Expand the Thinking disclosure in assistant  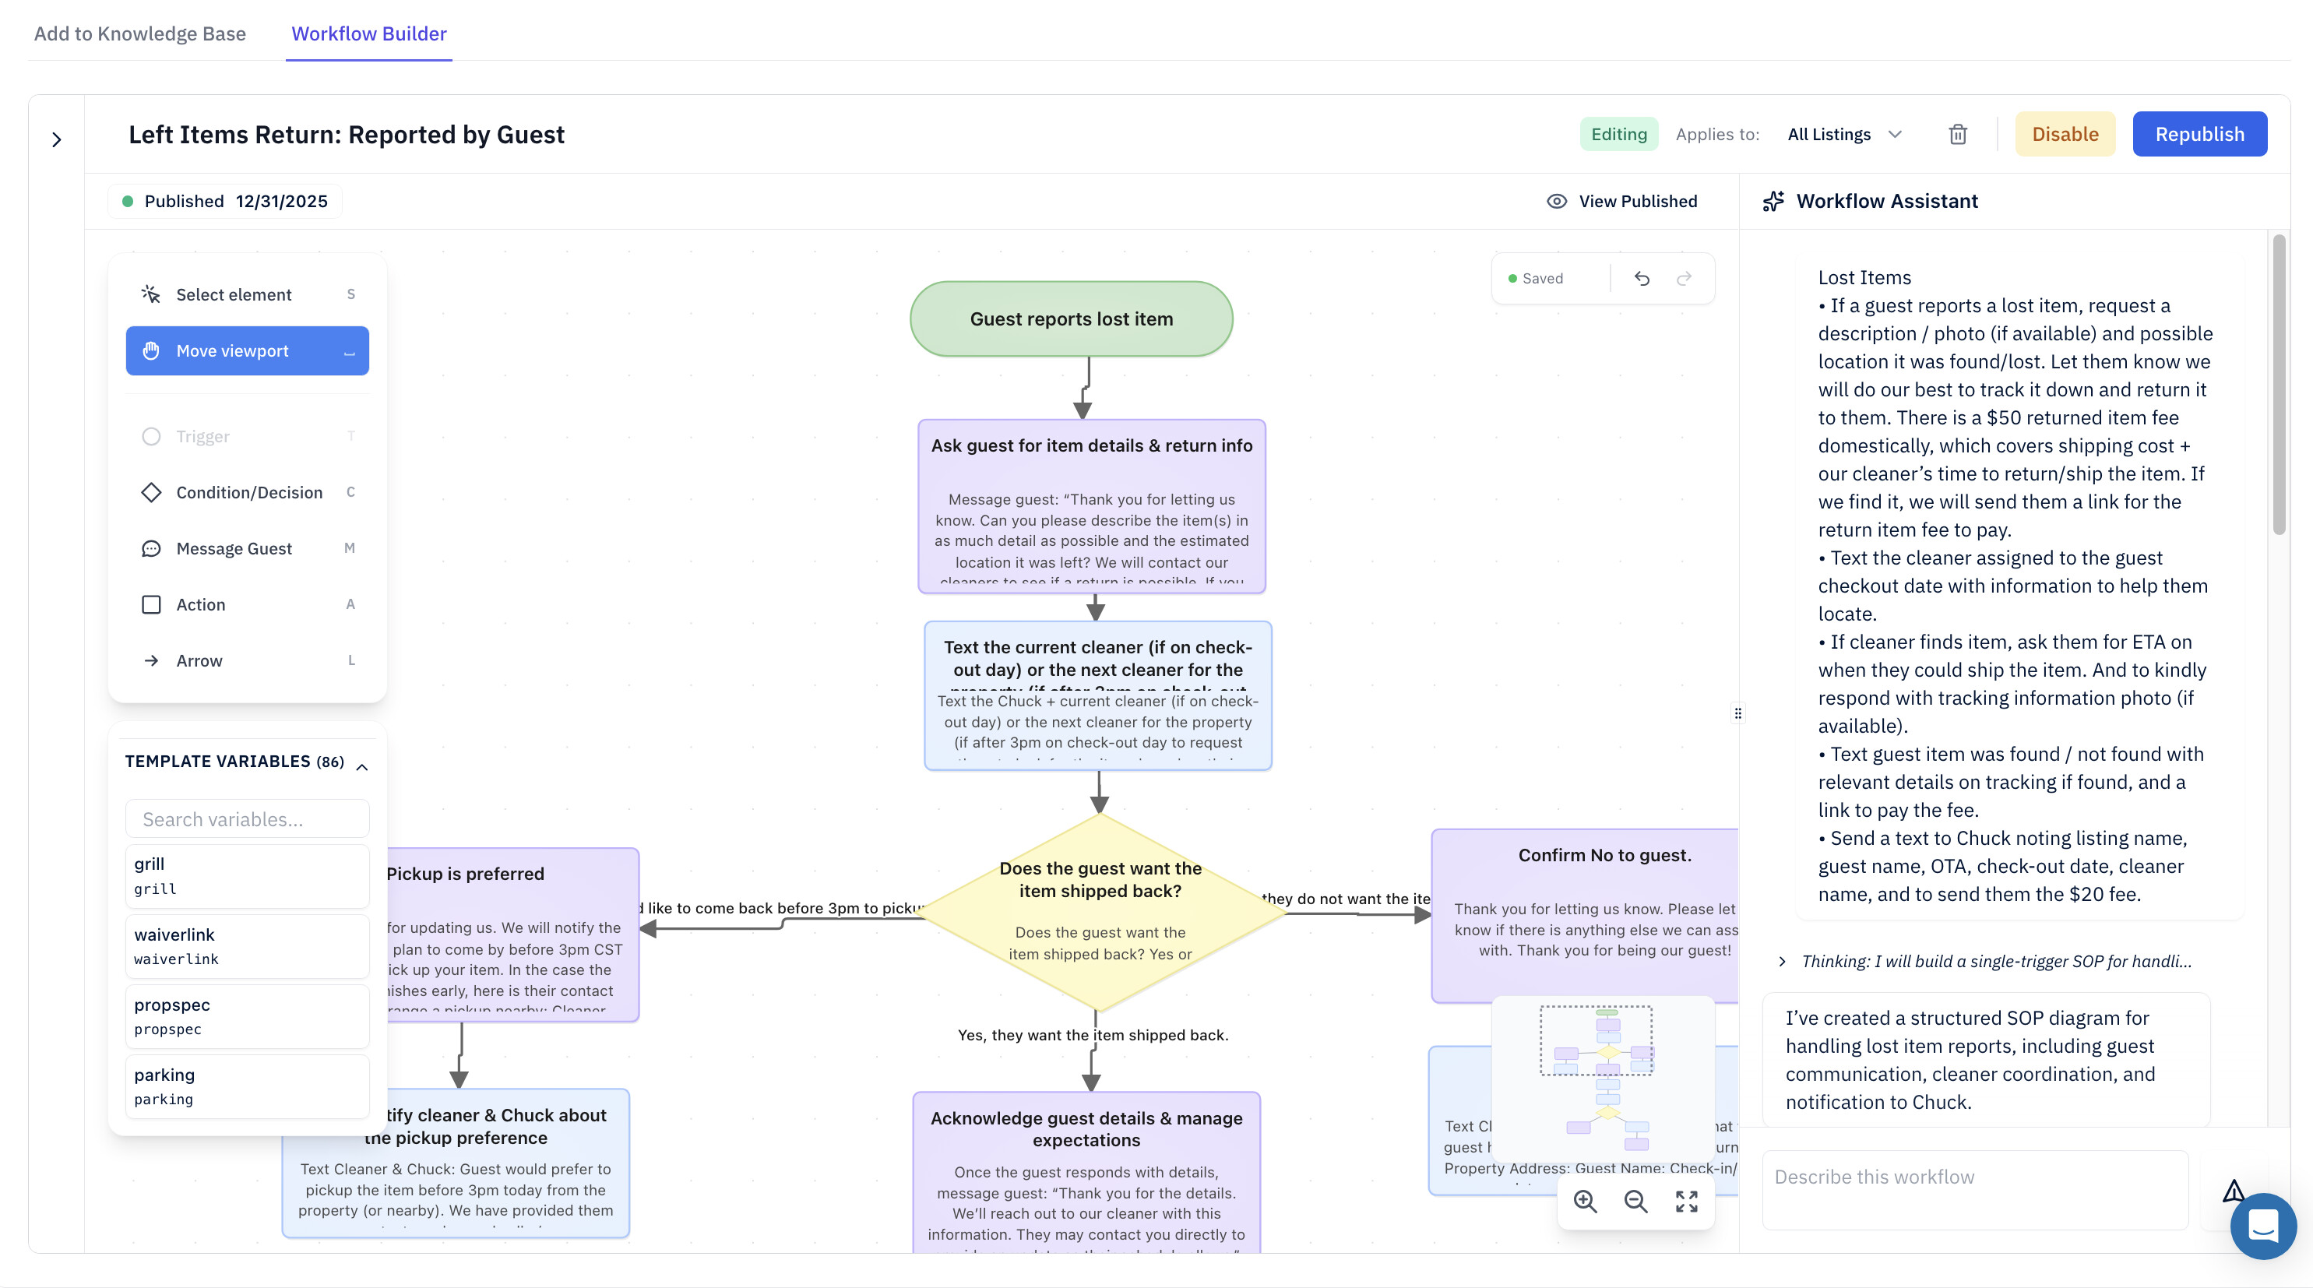(1783, 961)
